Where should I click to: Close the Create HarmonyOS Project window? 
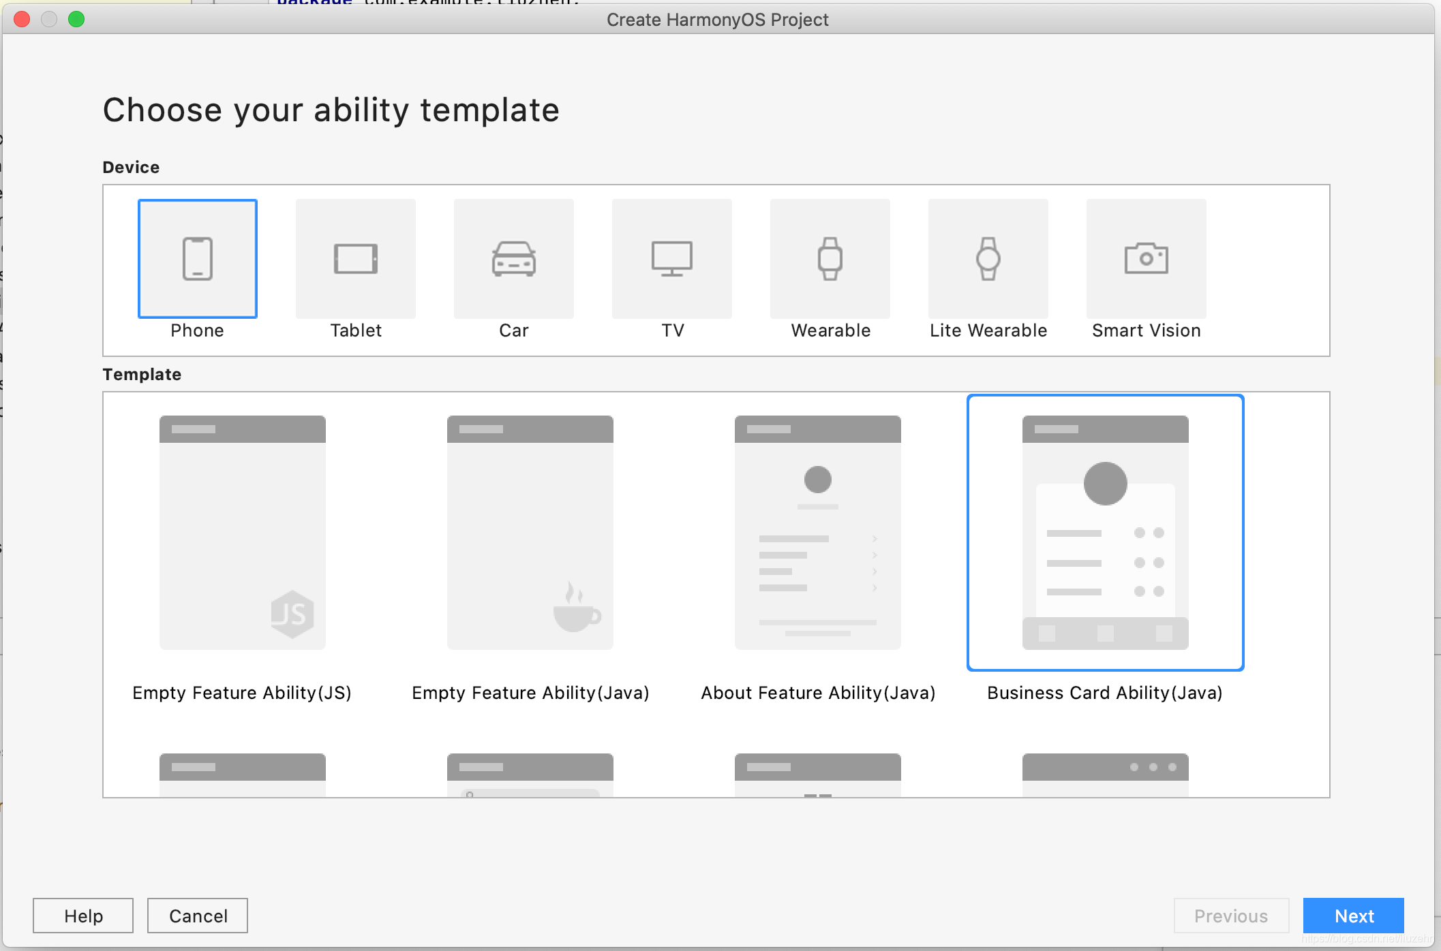(x=22, y=19)
